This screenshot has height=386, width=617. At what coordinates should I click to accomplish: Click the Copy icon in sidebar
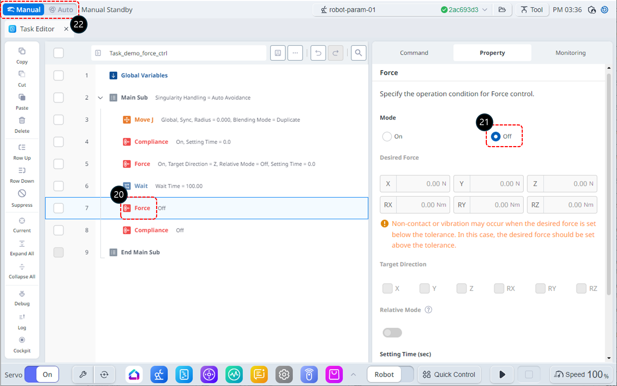point(22,52)
